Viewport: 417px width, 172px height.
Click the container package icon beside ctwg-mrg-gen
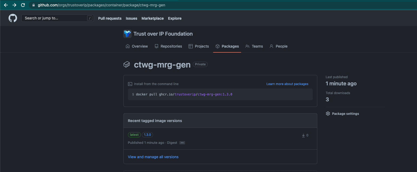[127, 64]
